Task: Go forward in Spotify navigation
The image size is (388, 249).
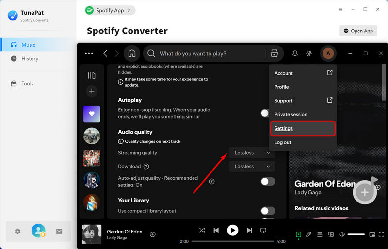Action: pyautogui.click(x=117, y=53)
